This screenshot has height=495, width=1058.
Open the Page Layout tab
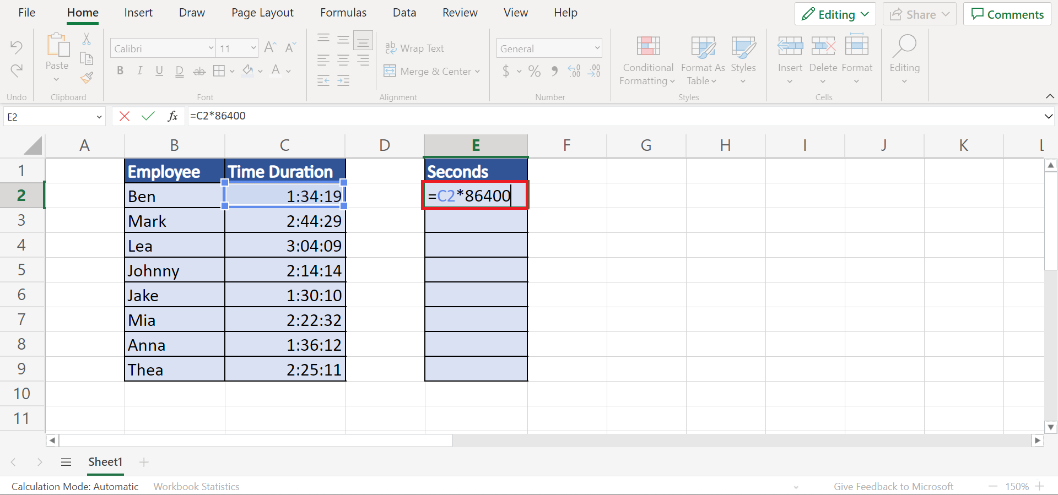262,13
